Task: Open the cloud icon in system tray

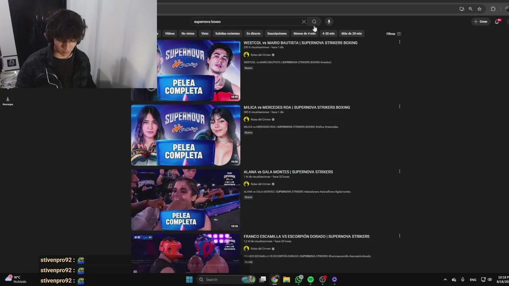Action: pyautogui.click(x=454, y=280)
